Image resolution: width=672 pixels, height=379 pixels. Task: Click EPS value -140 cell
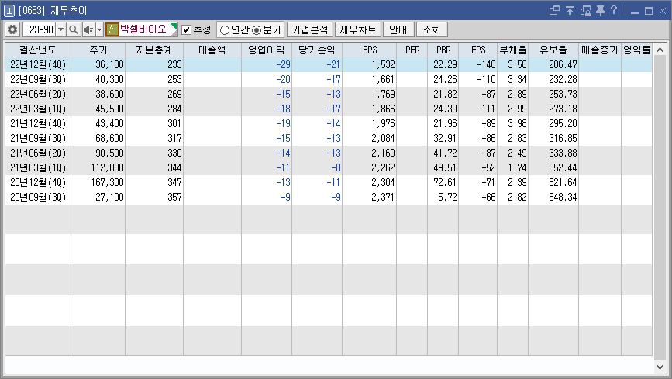coord(478,65)
